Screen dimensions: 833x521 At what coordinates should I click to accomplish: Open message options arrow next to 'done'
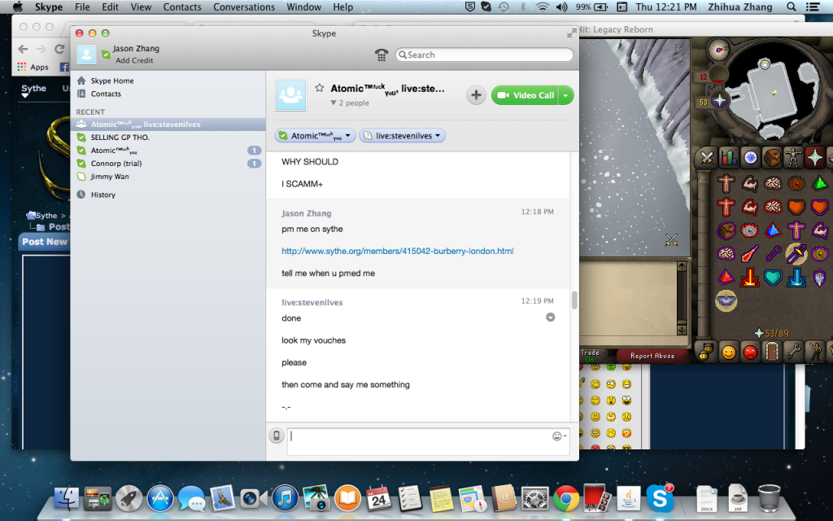pos(551,317)
